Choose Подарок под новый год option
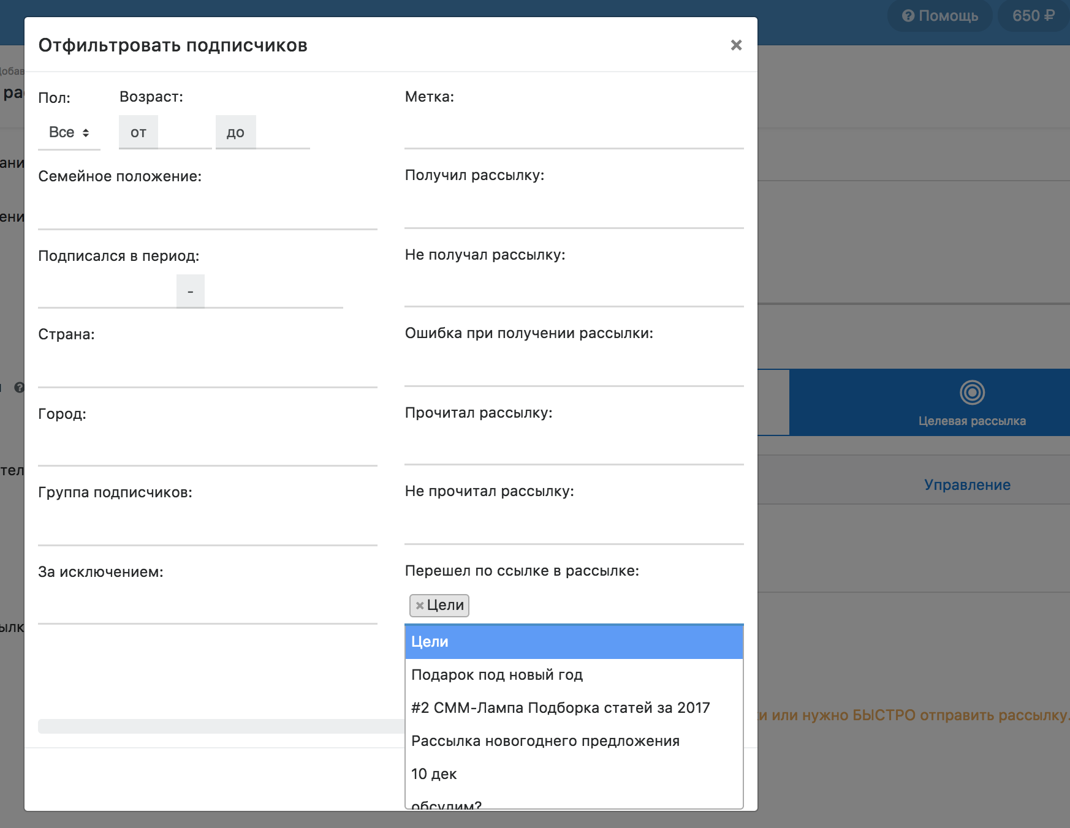 [574, 675]
